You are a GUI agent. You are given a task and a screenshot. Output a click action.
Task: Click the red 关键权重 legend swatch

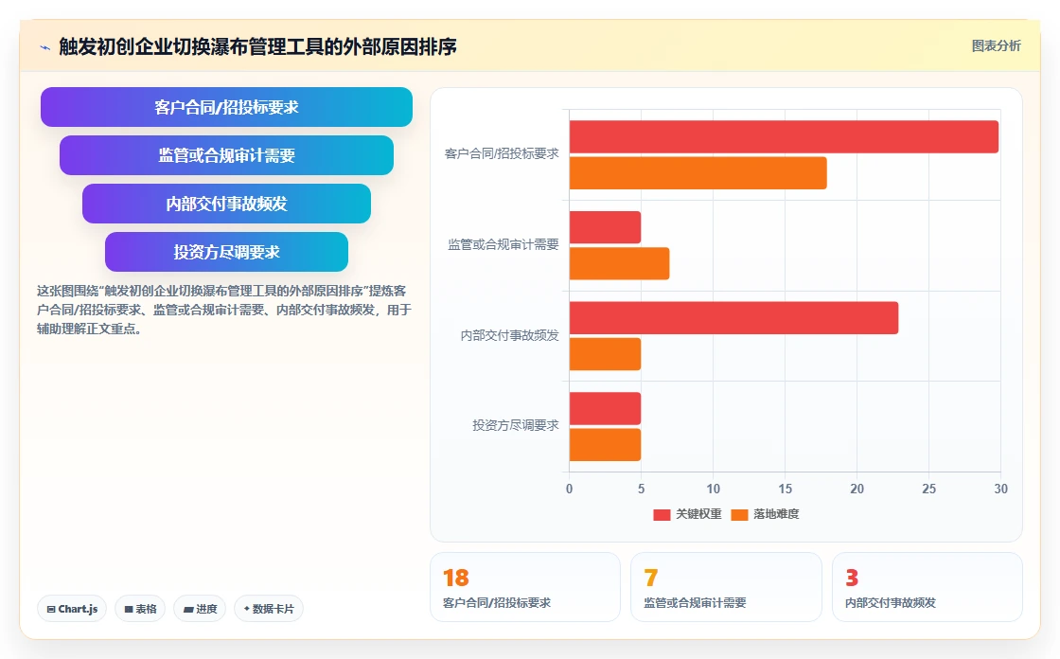tap(662, 515)
